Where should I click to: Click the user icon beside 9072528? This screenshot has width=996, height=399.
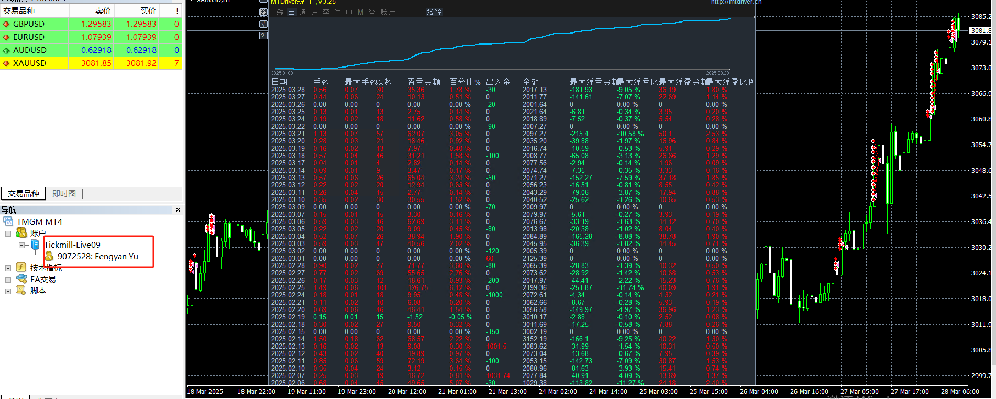tap(49, 256)
